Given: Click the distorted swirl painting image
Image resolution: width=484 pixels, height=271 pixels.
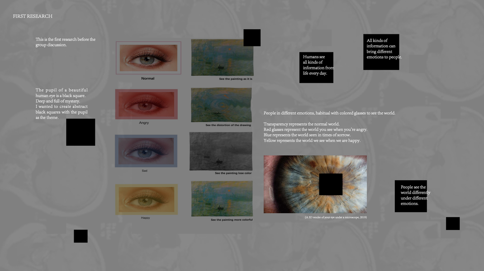Looking at the screenshot, I should pos(221,105).
